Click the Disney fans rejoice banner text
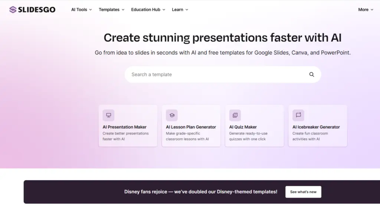Image resolution: width=380 pixels, height=214 pixels. 201,192
